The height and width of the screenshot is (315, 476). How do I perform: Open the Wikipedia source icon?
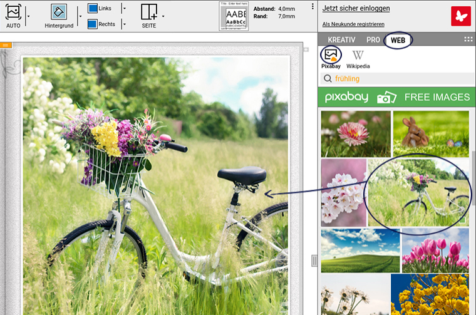pyautogui.click(x=358, y=55)
